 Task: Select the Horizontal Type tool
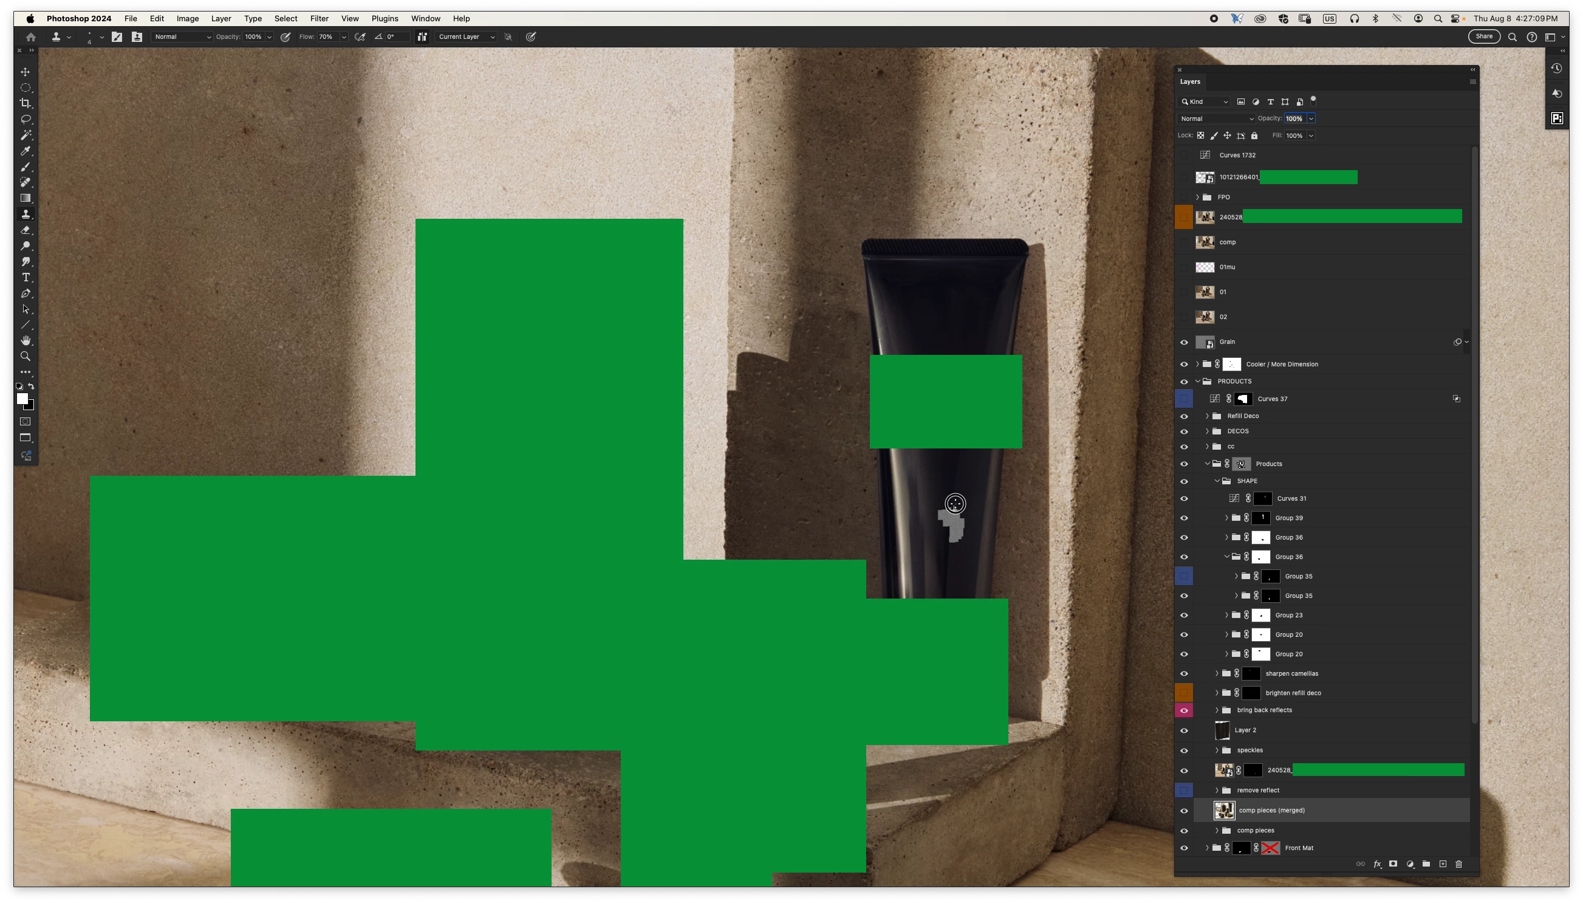click(26, 277)
